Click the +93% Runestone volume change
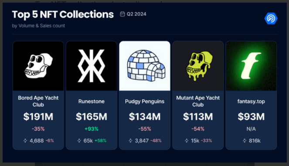This screenshot has width=289, height=166. pos(92,129)
